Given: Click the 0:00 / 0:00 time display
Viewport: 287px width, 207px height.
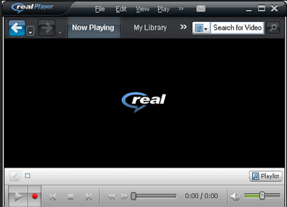Looking at the screenshot, I should pyautogui.click(x=201, y=196).
